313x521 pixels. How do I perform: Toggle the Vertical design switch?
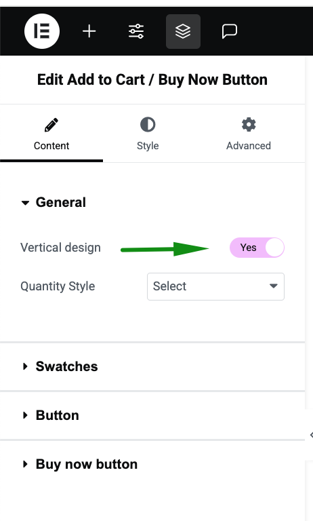click(x=257, y=248)
